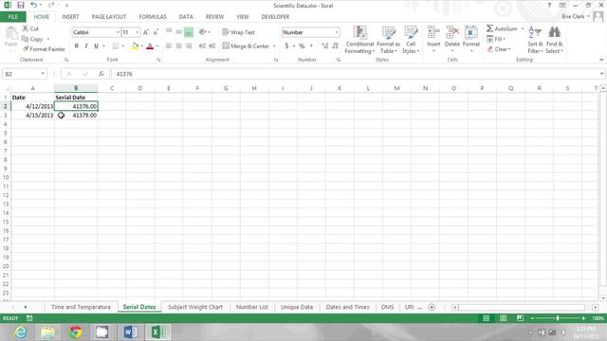
Task: Click the AutoSum sigma icon
Action: point(489,28)
